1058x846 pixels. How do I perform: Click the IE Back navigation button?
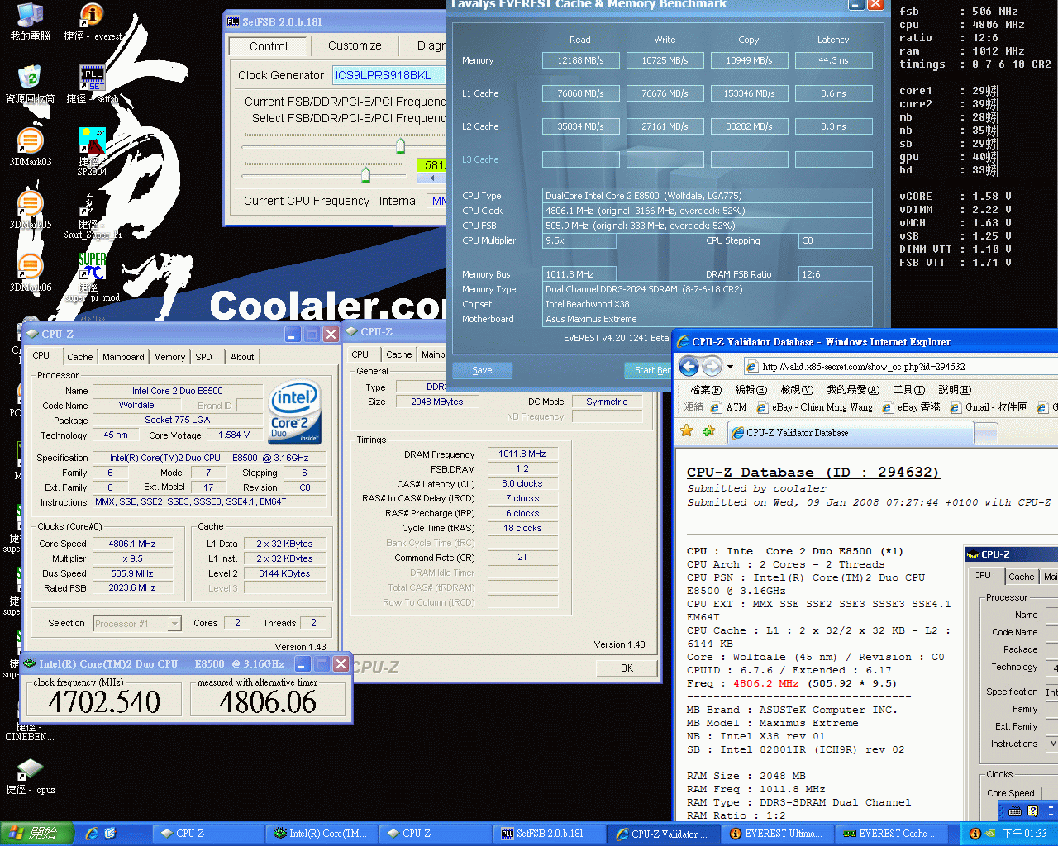click(689, 366)
